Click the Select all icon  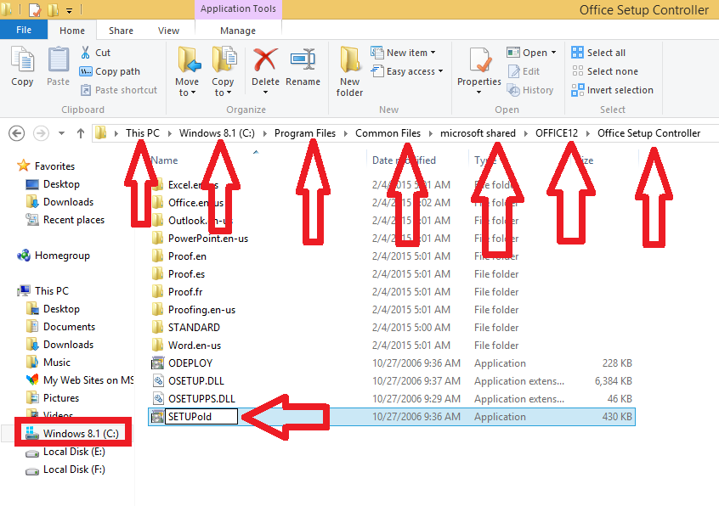[x=578, y=53]
